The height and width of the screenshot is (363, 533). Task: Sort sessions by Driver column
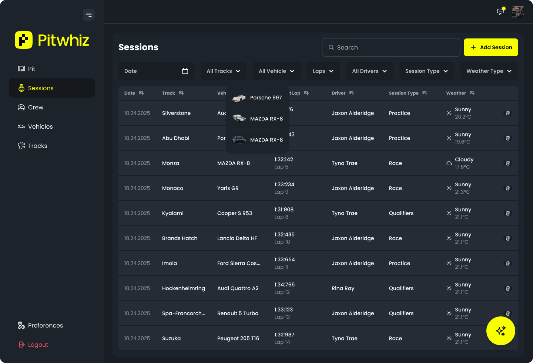click(351, 93)
